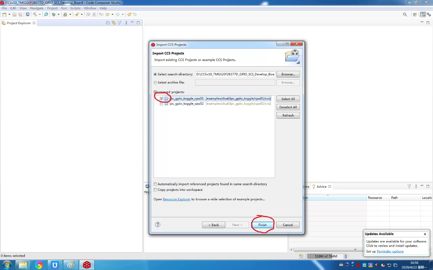The width and height of the screenshot is (433, 270).
Task: Open the Resource Explorer link
Action: [177, 199]
